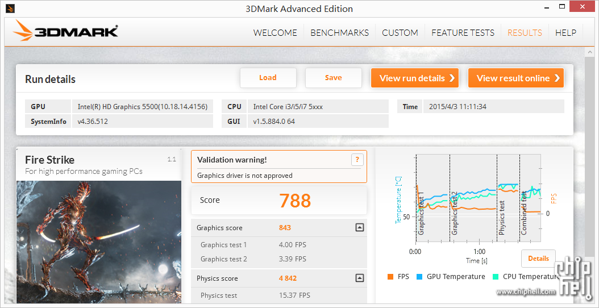Image resolution: width=599 pixels, height=308 pixels.
Task: Click the Physics score value 4 842
Action: [288, 278]
